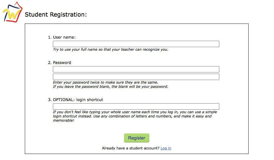Screen dimensions: 274x160
Task: Click the 'If you don't feel like typing' hint line
Action: pyautogui.click(x=135, y=112)
